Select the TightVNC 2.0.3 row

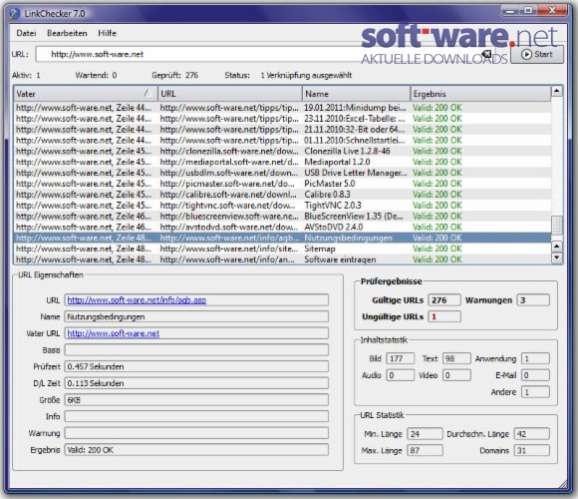point(283,206)
